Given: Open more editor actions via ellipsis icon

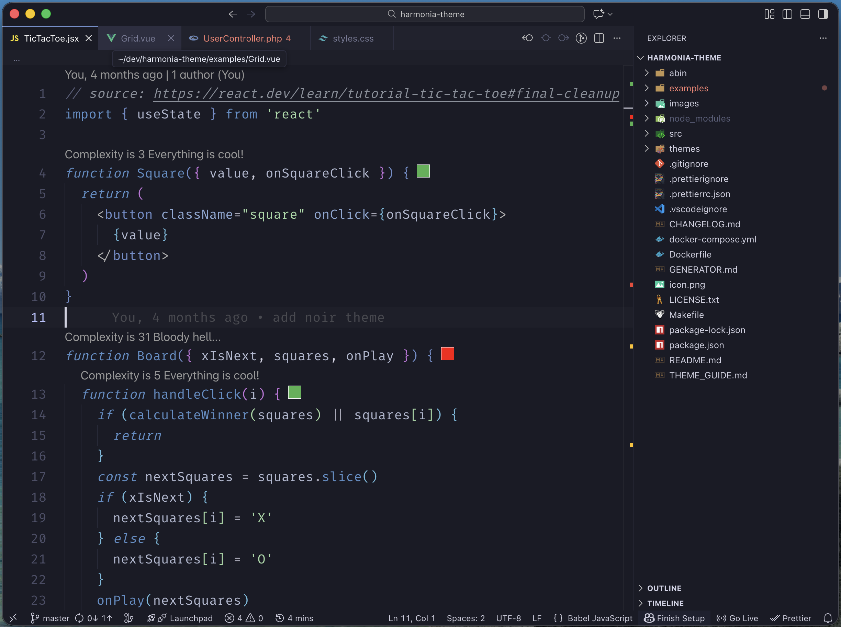Looking at the screenshot, I should [x=617, y=38].
